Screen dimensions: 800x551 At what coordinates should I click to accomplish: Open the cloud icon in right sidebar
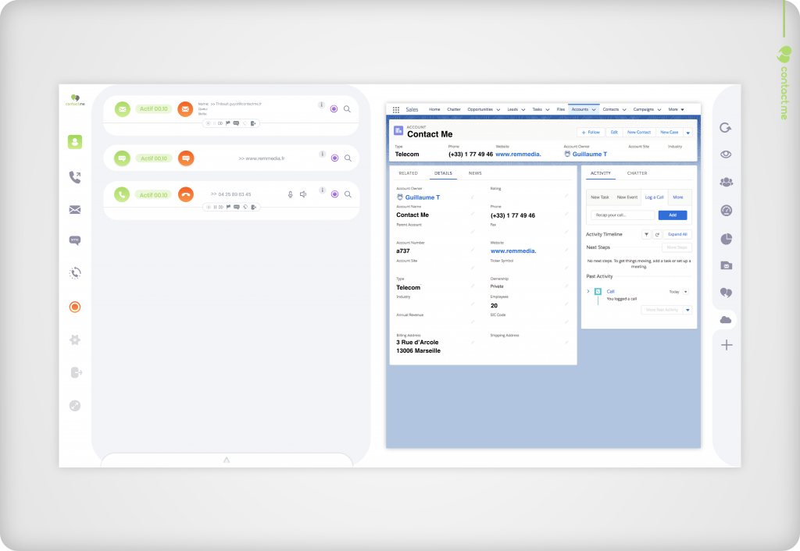(726, 319)
